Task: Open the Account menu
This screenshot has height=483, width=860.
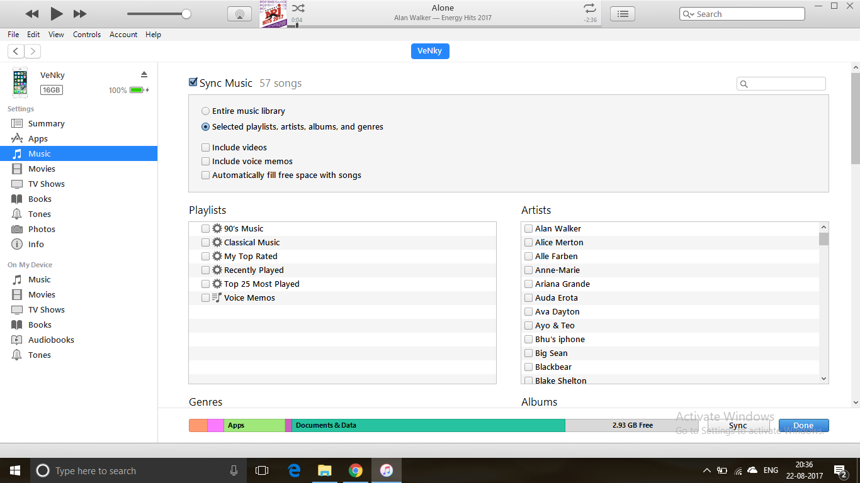Action: pos(123,35)
